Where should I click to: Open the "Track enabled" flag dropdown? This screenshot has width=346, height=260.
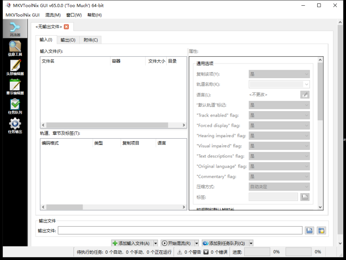(x=279, y=115)
